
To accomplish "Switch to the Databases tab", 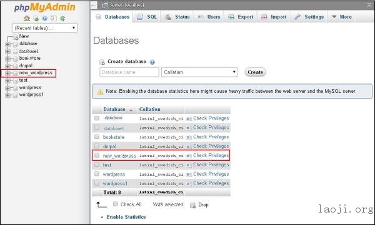I will (112, 17).
